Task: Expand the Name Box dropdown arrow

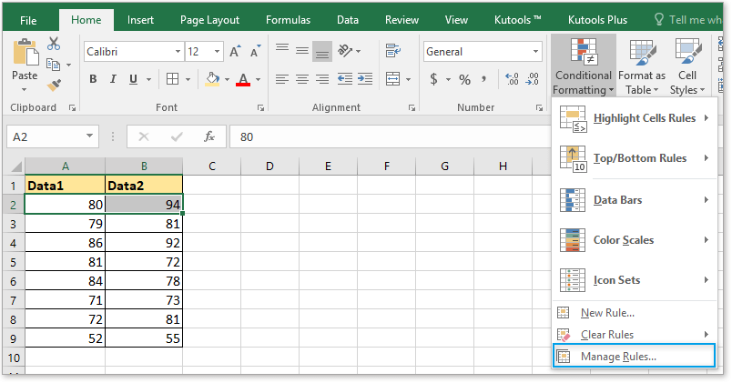Action: (89, 136)
